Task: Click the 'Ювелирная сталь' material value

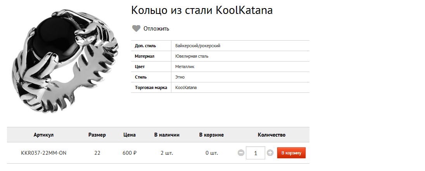Action: (x=192, y=56)
